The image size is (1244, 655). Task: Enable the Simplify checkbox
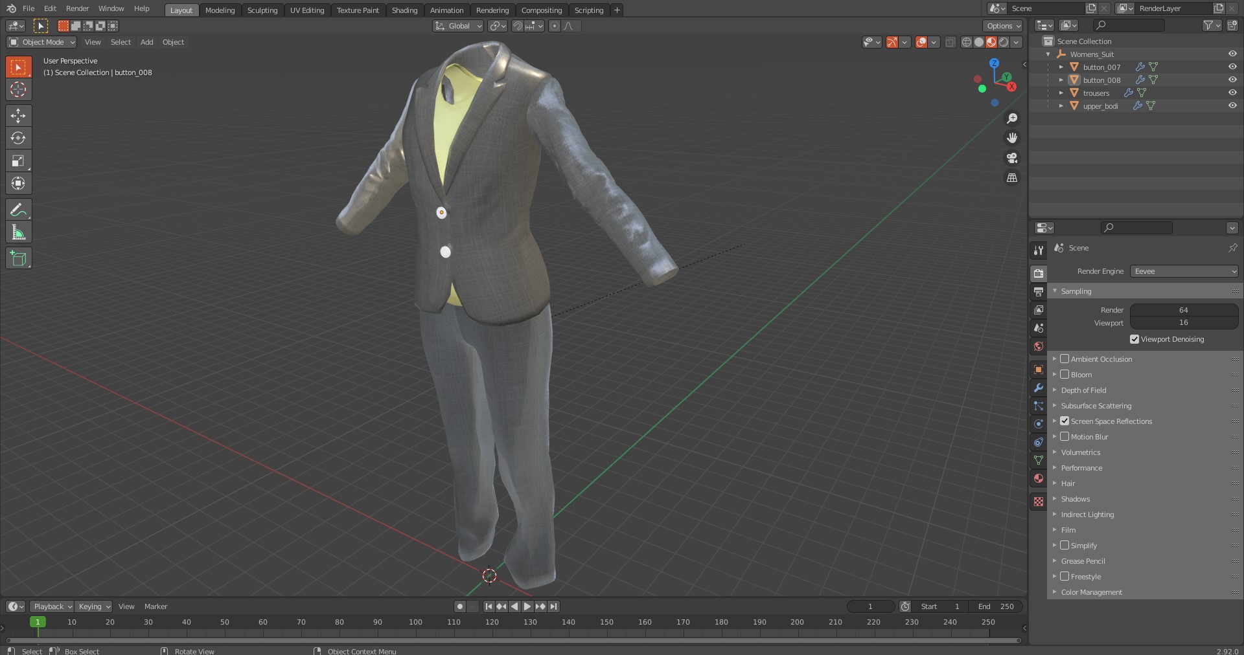pos(1065,545)
